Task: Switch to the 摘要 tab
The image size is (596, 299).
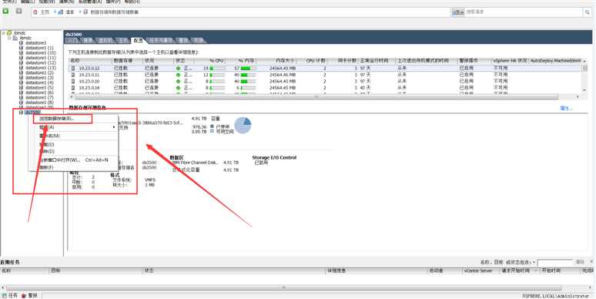Action: pyautogui.click(x=88, y=40)
